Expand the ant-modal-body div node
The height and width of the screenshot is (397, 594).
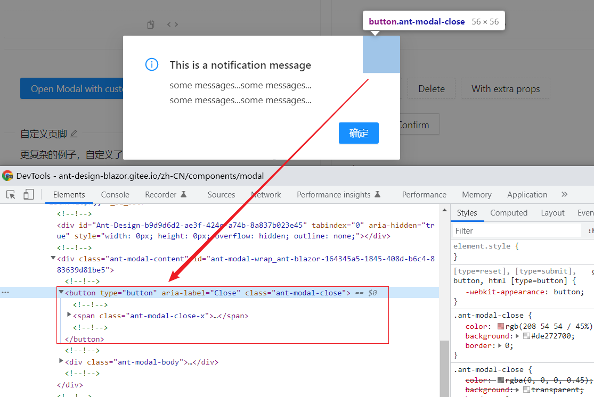pyautogui.click(x=61, y=361)
